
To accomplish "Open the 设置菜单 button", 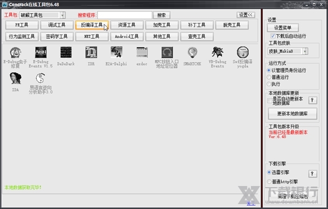I will point(283,28).
